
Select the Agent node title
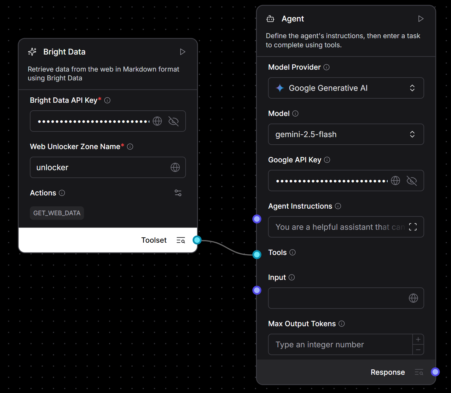293,19
